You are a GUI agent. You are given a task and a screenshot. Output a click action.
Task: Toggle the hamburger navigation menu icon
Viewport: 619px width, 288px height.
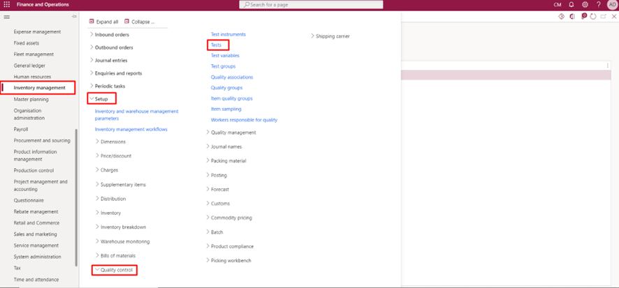coord(7,17)
